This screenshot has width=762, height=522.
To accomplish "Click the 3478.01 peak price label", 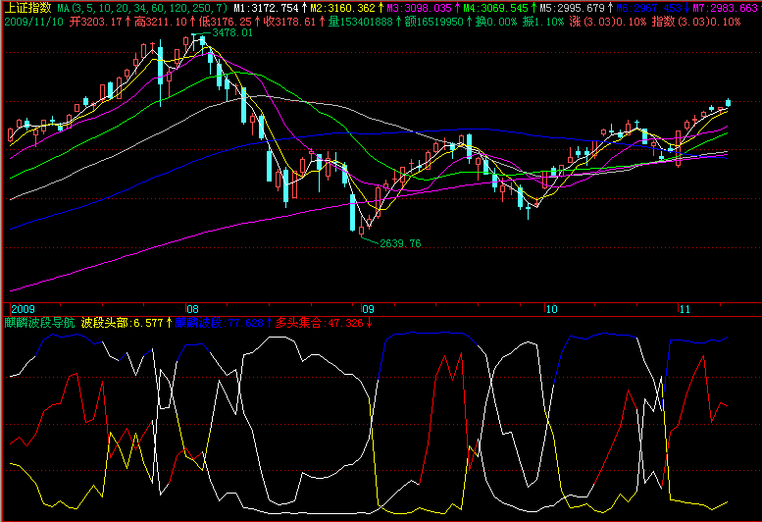I will (232, 33).
